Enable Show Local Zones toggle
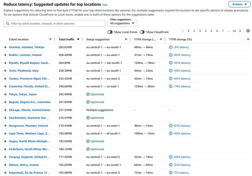The image size is (252, 176). [x=110, y=32]
